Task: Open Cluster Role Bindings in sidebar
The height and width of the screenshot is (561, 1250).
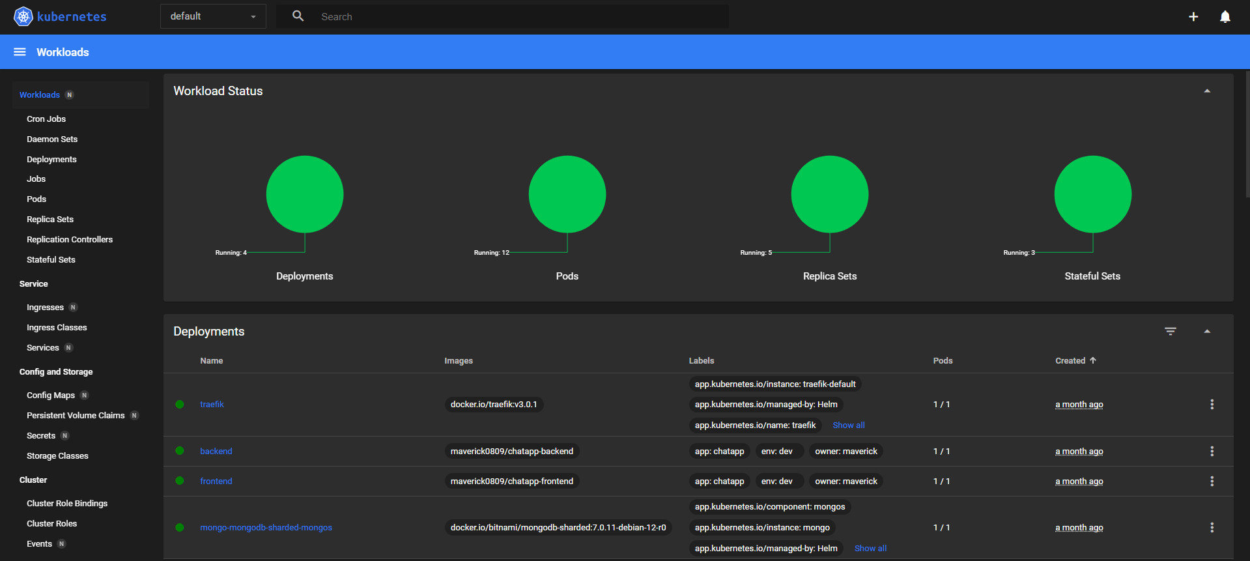Action: 67,504
